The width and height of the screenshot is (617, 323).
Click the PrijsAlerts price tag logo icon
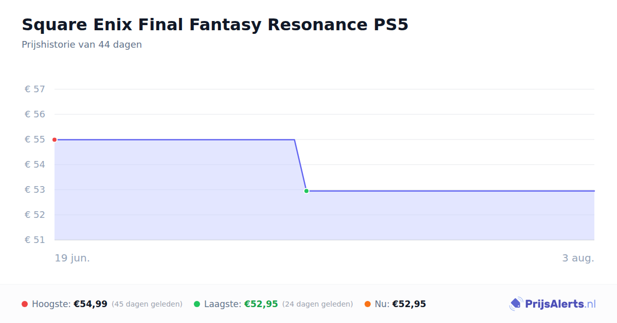(516, 304)
